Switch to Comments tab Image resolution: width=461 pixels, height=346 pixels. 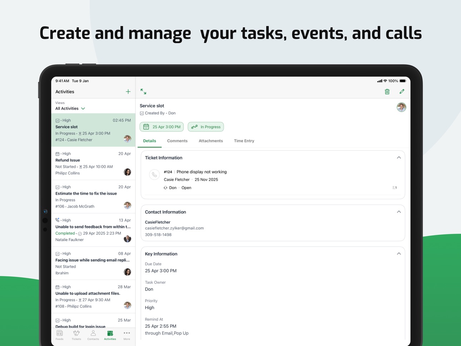point(177,141)
